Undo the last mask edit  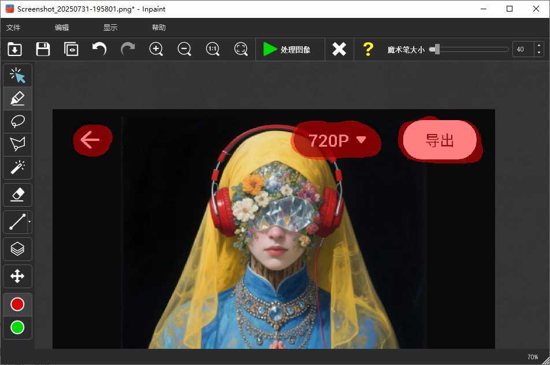(x=98, y=49)
